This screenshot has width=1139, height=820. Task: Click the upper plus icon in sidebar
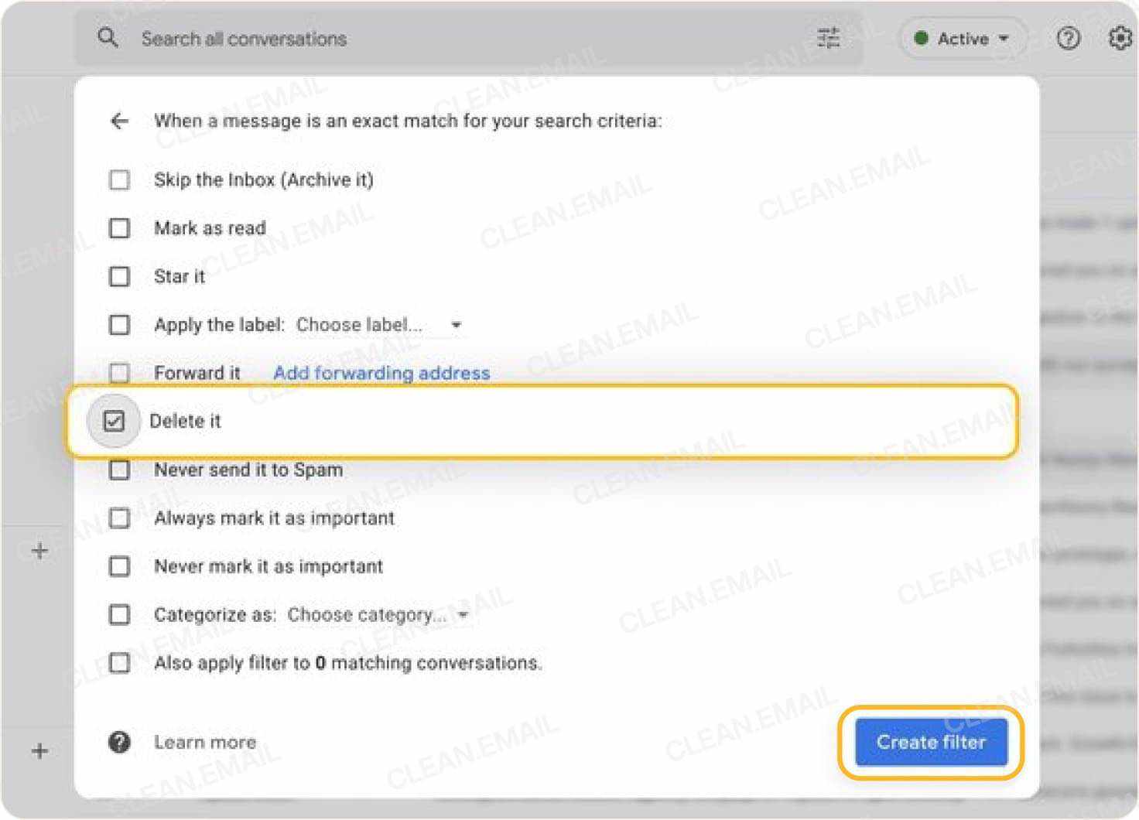39,550
